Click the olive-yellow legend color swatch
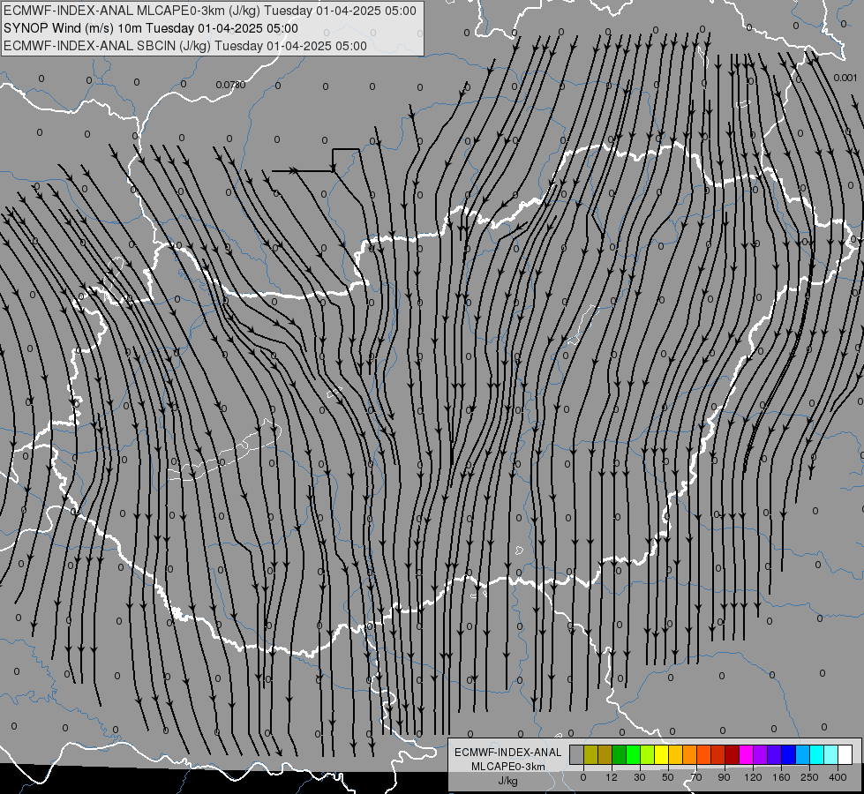The height and width of the screenshot is (794, 864). 590,754
